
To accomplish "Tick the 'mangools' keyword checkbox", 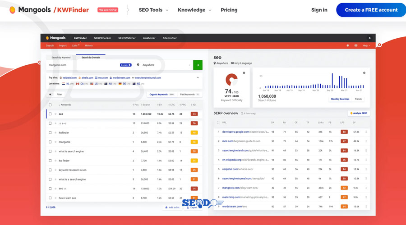I will click(50, 142).
